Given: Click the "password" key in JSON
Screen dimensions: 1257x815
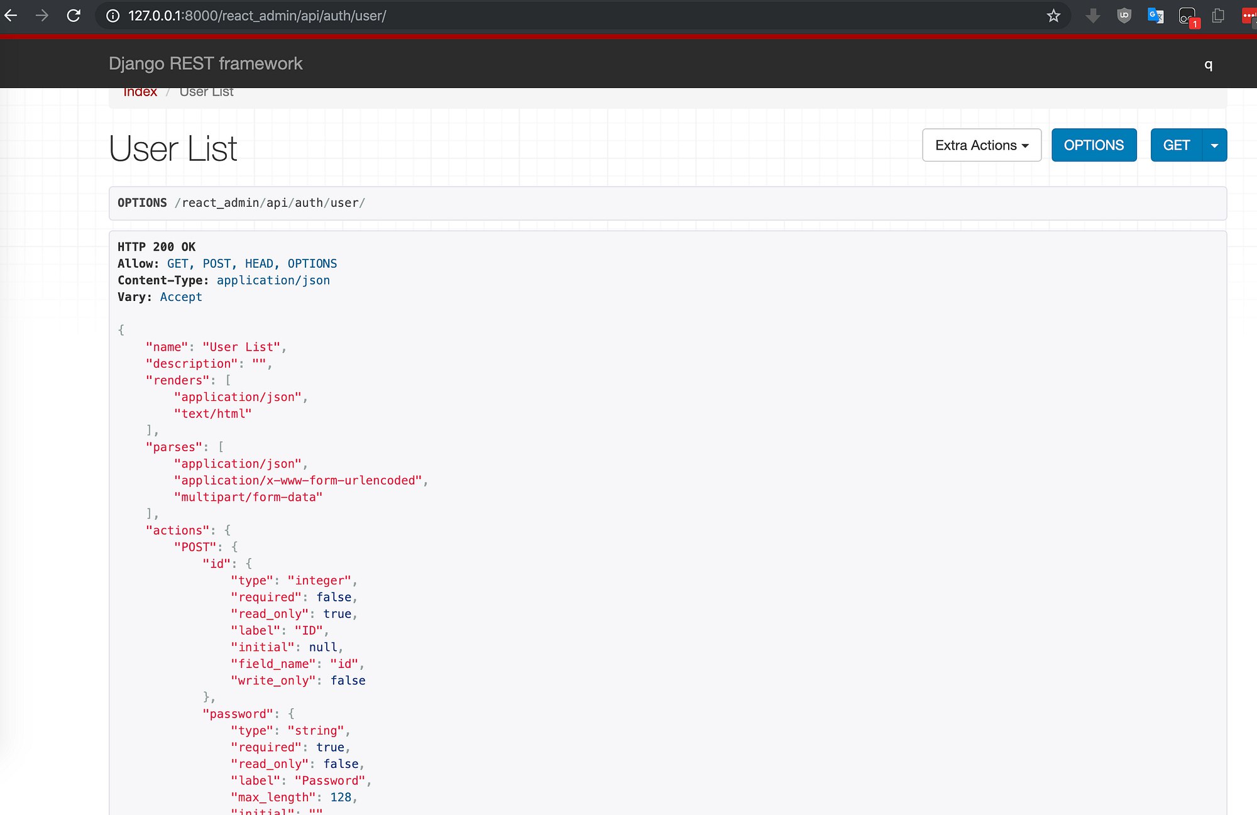Looking at the screenshot, I should pos(238,714).
